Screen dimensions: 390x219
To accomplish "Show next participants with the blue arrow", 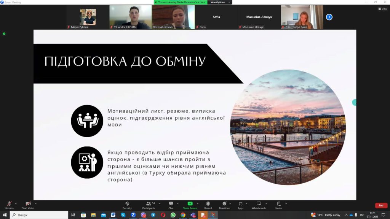I will (329, 17).
